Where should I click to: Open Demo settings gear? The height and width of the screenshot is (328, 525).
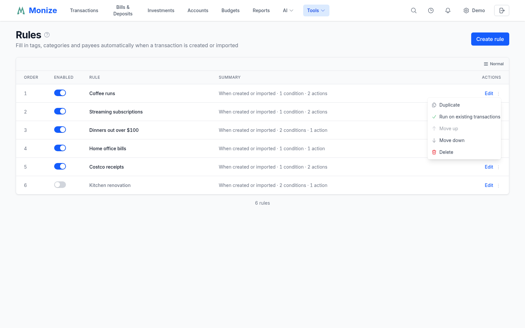pyautogui.click(x=474, y=10)
